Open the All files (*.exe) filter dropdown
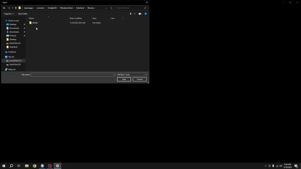The image size is (301, 169). [x=132, y=75]
